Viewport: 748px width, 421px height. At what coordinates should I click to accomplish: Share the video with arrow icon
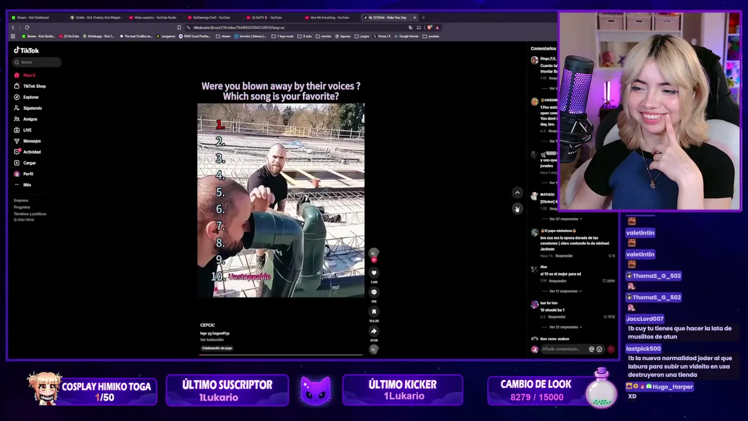pos(374,331)
